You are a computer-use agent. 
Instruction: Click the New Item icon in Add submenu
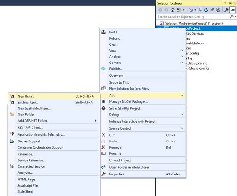point(12,96)
